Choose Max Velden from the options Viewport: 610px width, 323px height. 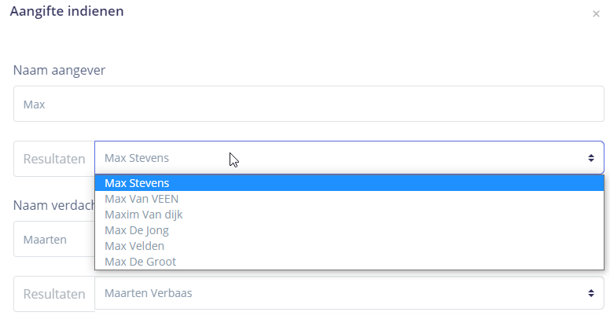point(134,246)
